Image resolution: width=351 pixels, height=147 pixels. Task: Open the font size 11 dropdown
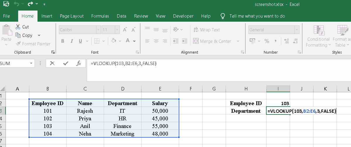117,30
